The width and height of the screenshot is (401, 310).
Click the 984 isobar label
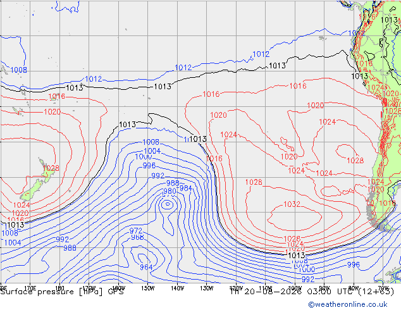(186, 189)
